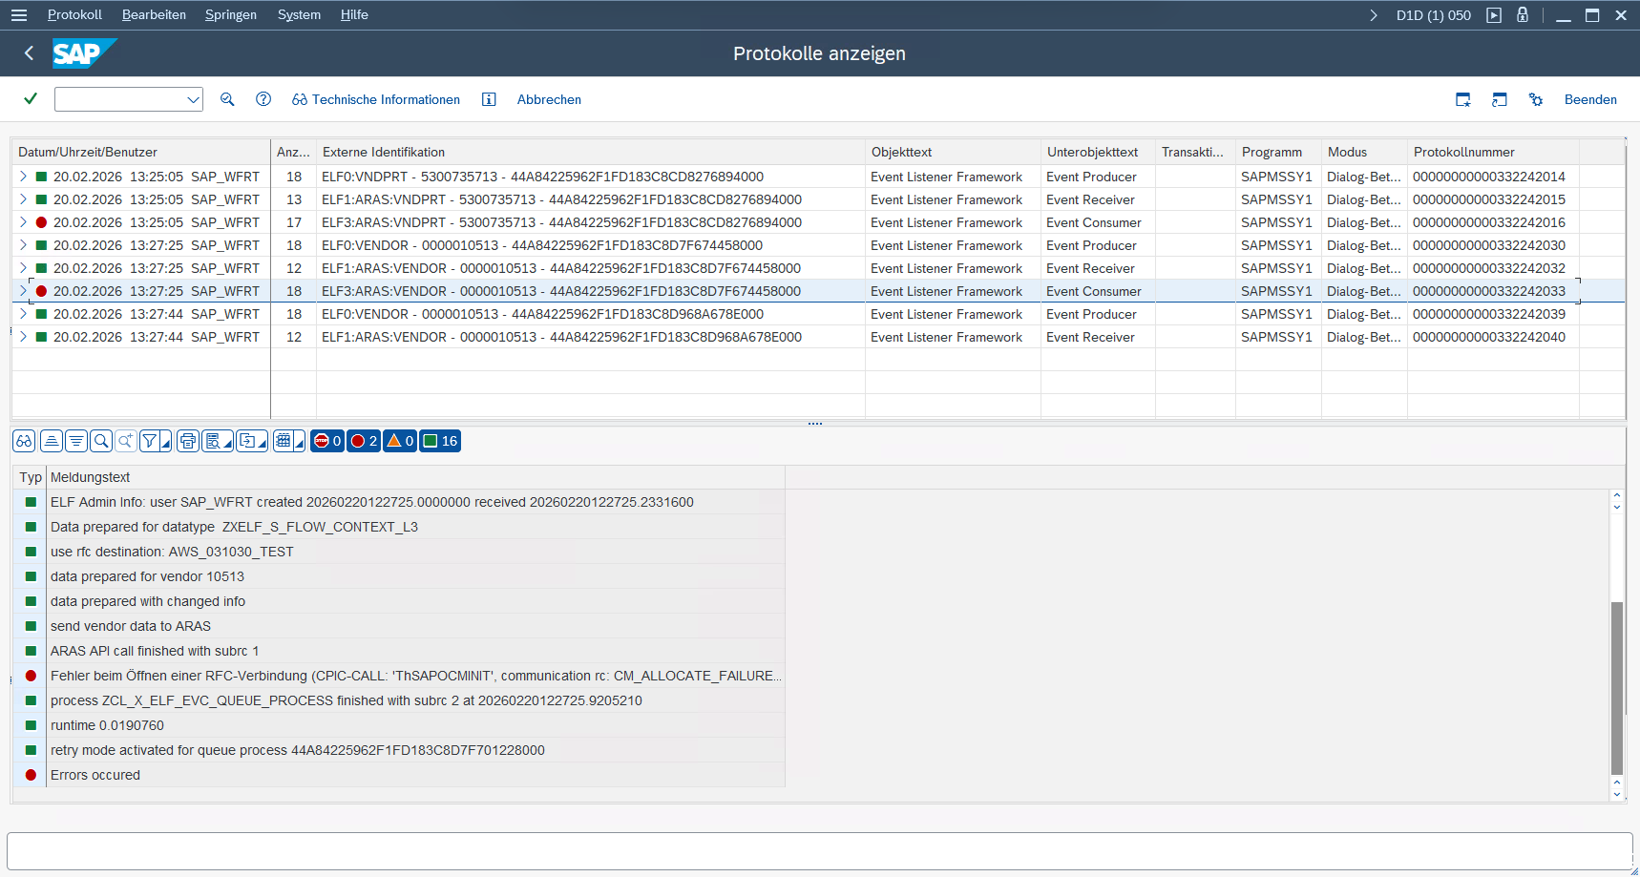
Task: Open the System menu
Action: point(299,14)
